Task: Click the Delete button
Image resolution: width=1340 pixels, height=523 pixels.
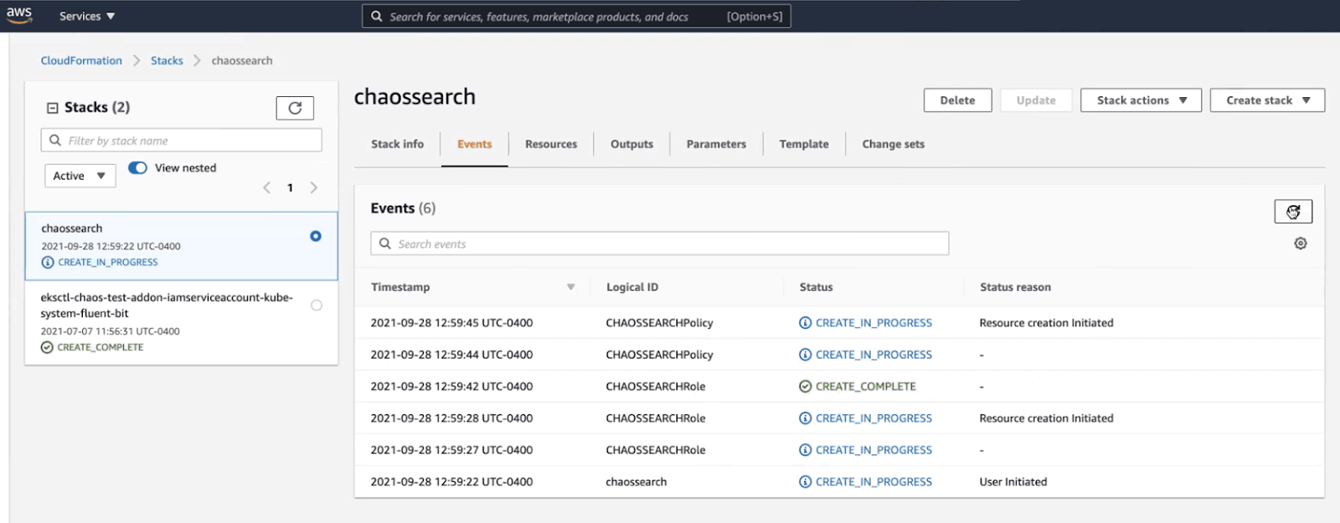Action: (x=957, y=100)
